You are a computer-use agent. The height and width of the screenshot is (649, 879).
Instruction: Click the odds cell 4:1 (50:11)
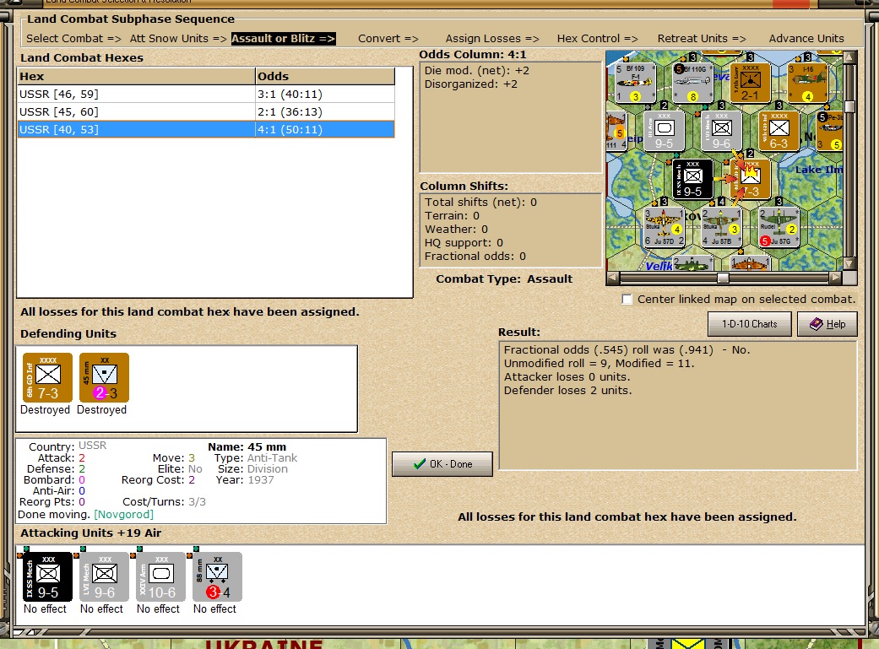(325, 129)
